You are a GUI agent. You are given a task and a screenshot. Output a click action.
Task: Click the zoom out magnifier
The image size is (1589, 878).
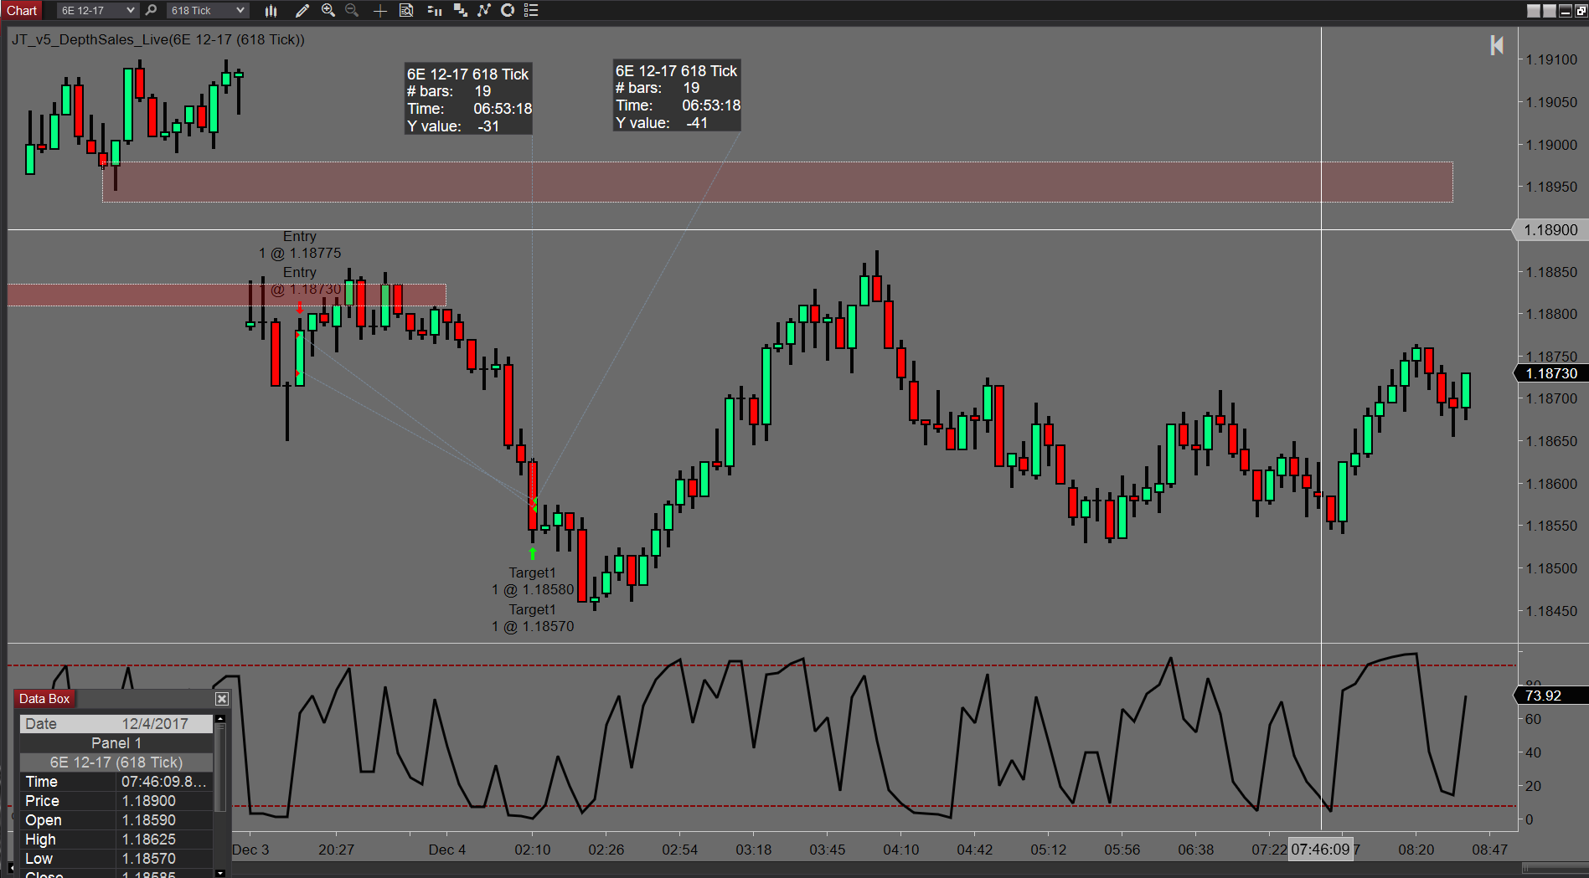tap(352, 10)
